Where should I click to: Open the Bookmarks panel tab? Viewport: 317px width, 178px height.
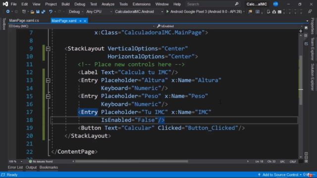(x=49, y=167)
